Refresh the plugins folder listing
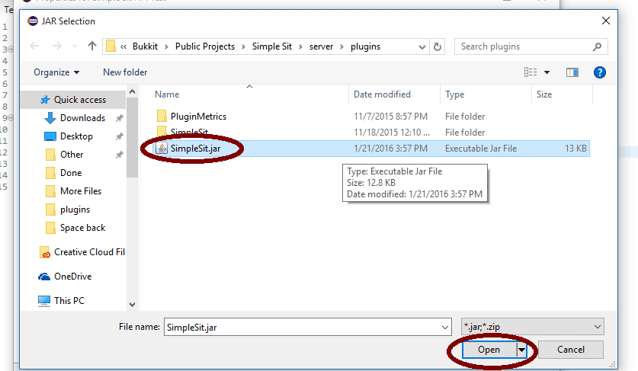This screenshot has height=371, width=638. click(x=438, y=46)
